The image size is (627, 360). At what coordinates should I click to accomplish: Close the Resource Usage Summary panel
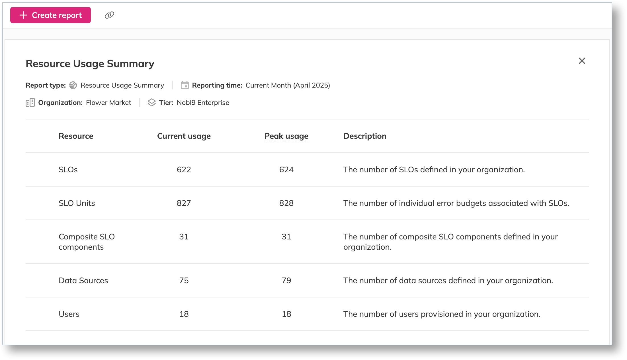coord(582,61)
